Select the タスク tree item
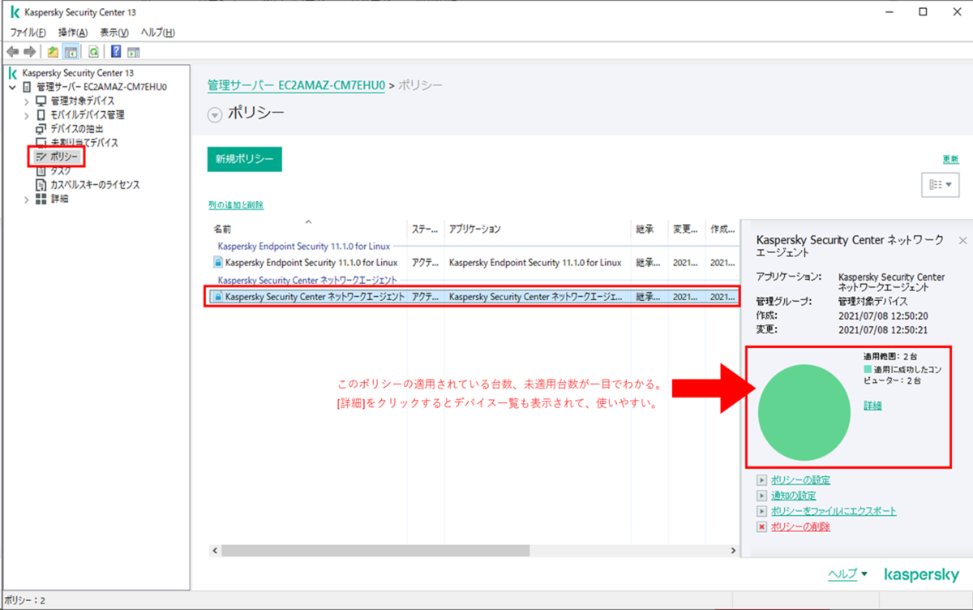This screenshot has height=610, width=973. pos(60,171)
